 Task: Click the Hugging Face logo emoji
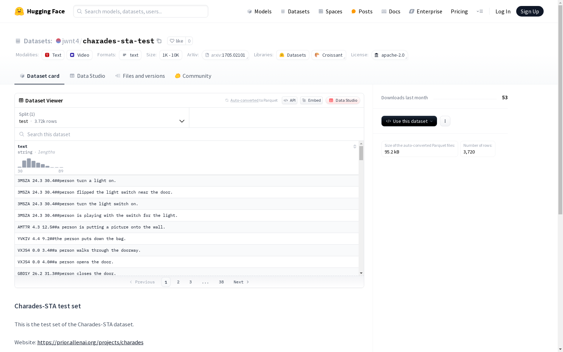click(19, 11)
